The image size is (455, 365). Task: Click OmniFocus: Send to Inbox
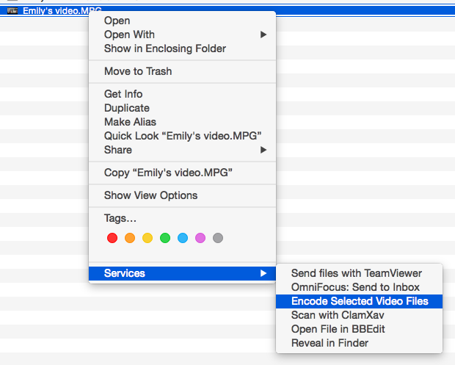pos(355,287)
